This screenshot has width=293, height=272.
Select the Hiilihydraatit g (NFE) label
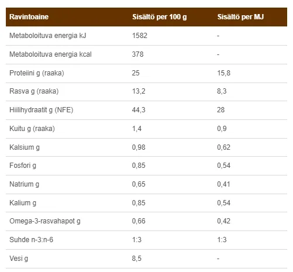click(41, 110)
